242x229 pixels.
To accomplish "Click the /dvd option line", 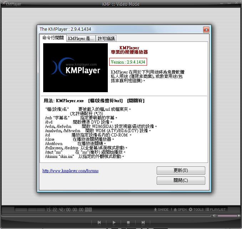I will [79, 122].
